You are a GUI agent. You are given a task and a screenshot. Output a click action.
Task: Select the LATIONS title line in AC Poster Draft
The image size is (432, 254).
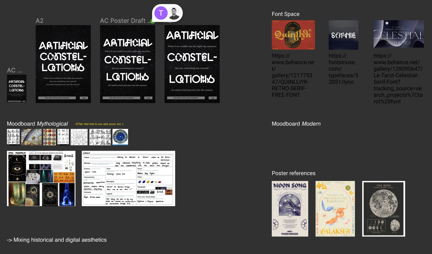[x=128, y=77]
